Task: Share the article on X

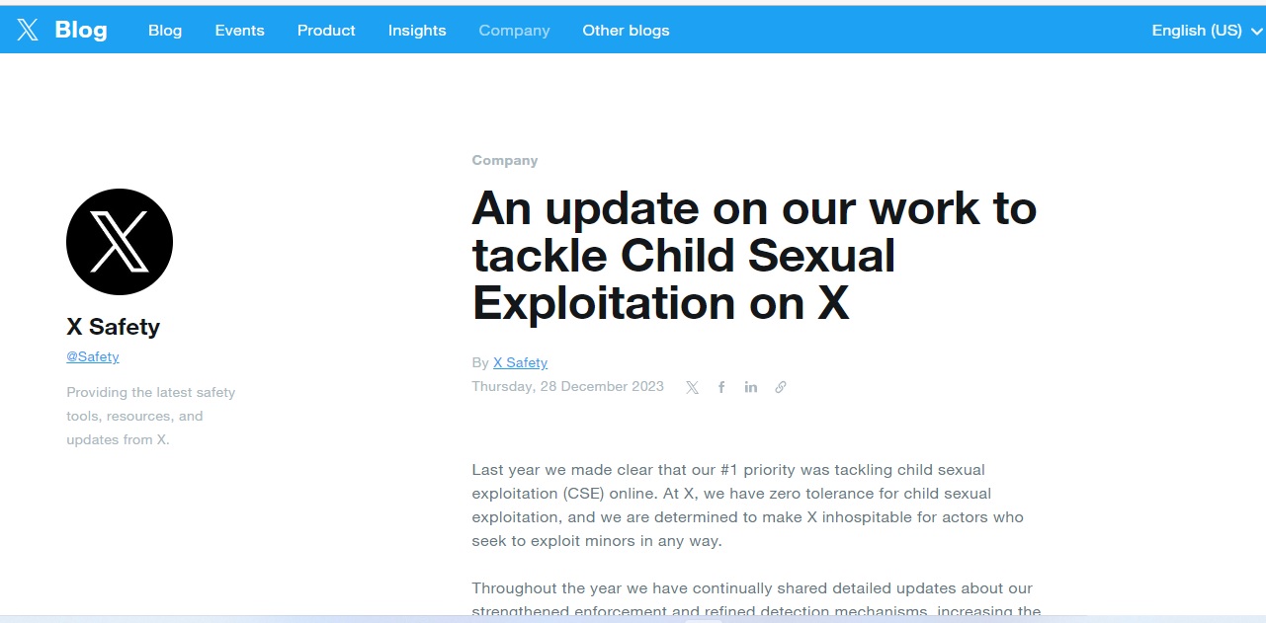Action: [x=692, y=387]
